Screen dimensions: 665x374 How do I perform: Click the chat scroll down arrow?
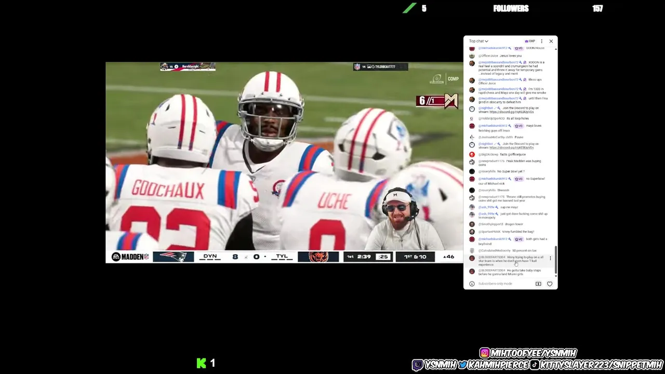click(556, 276)
